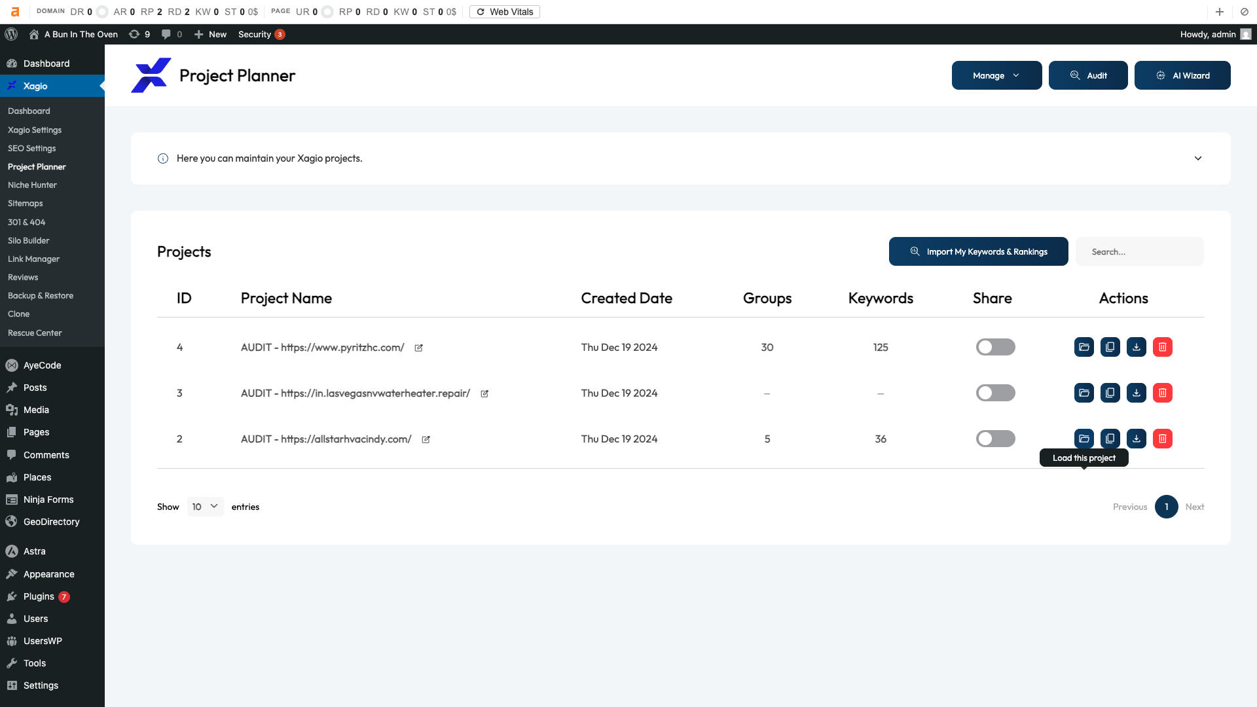The height and width of the screenshot is (707, 1257).
Task: Expand the projects info notice chevron
Action: coord(1197,158)
